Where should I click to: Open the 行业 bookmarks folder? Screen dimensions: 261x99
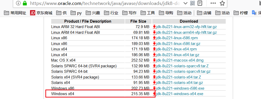(x=111, y=13)
